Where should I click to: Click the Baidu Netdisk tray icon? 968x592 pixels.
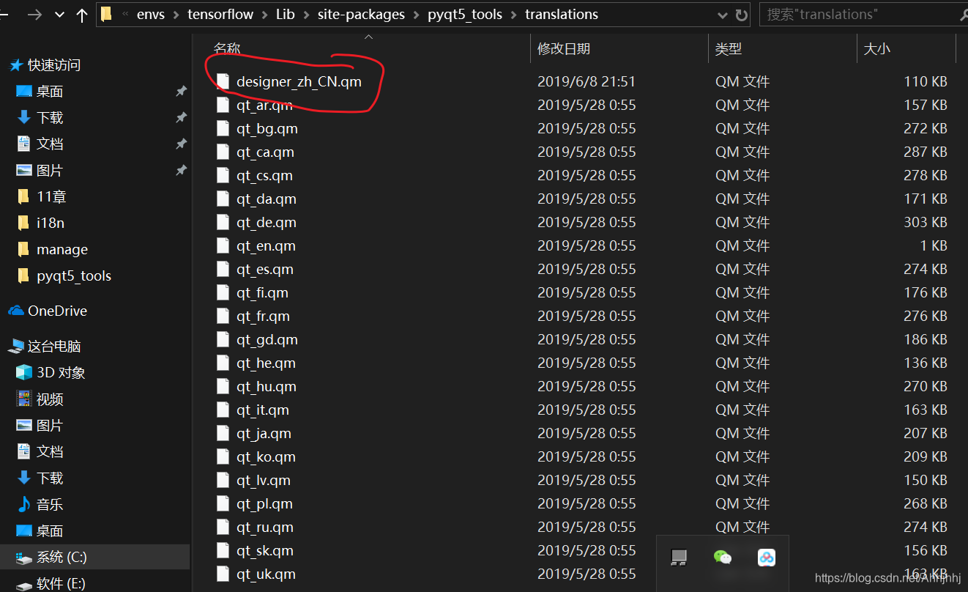click(x=766, y=558)
